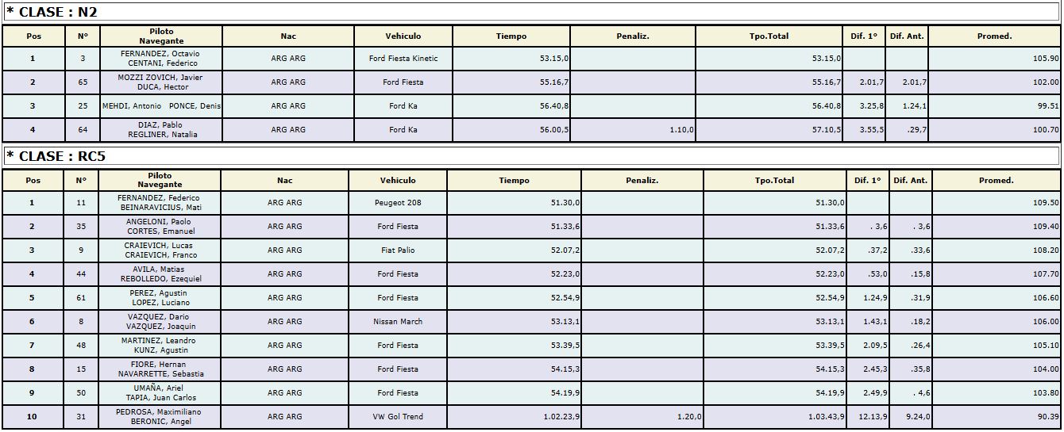Select the 109.50 average speed cell
This screenshot has width=1064, height=432.
pyautogui.click(x=997, y=203)
